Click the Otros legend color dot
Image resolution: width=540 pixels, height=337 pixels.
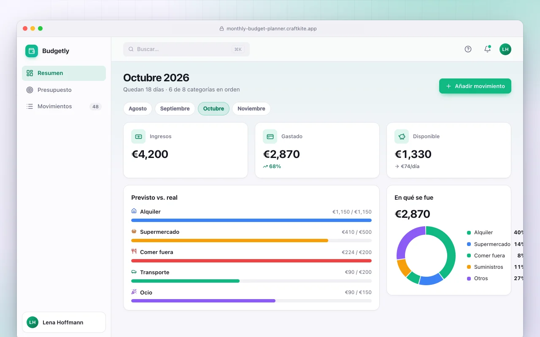(469, 278)
